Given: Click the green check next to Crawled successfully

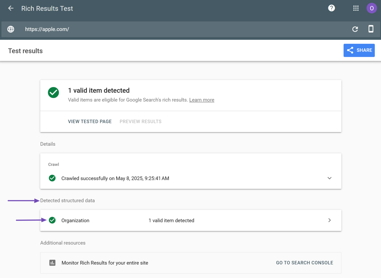Looking at the screenshot, I should 52,178.
